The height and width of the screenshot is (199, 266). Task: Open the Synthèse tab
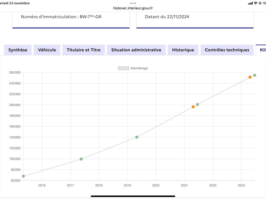(18, 50)
